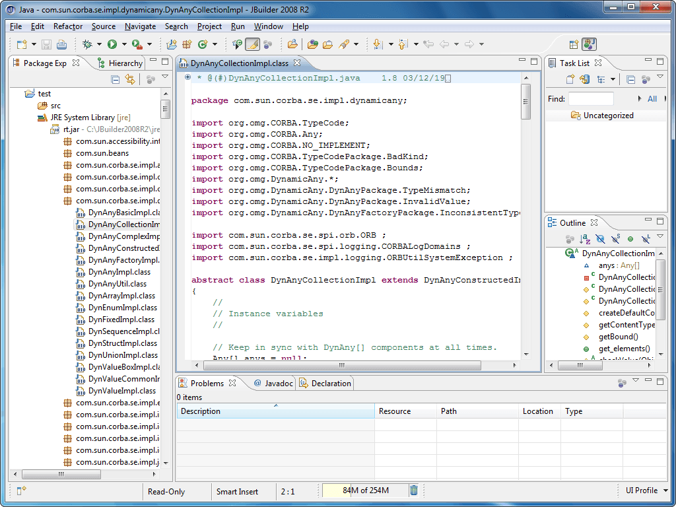Open Package Explorer view menu triangle
Viewport: 676px width, 507px height.
pos(164,77)
